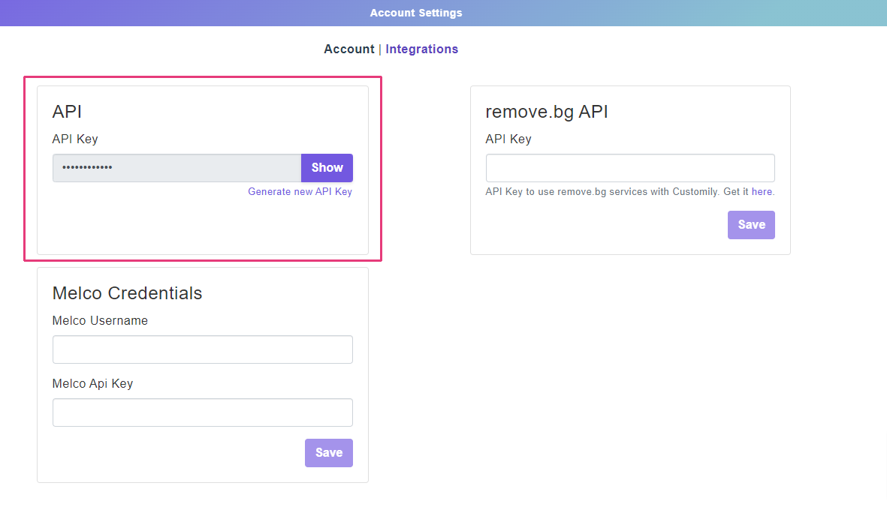Image resolution: width=887 pixels, height=513 pixels.
Task: Switch to the Integrations tab
Action: pyautogui.click(x=421, y=49)
